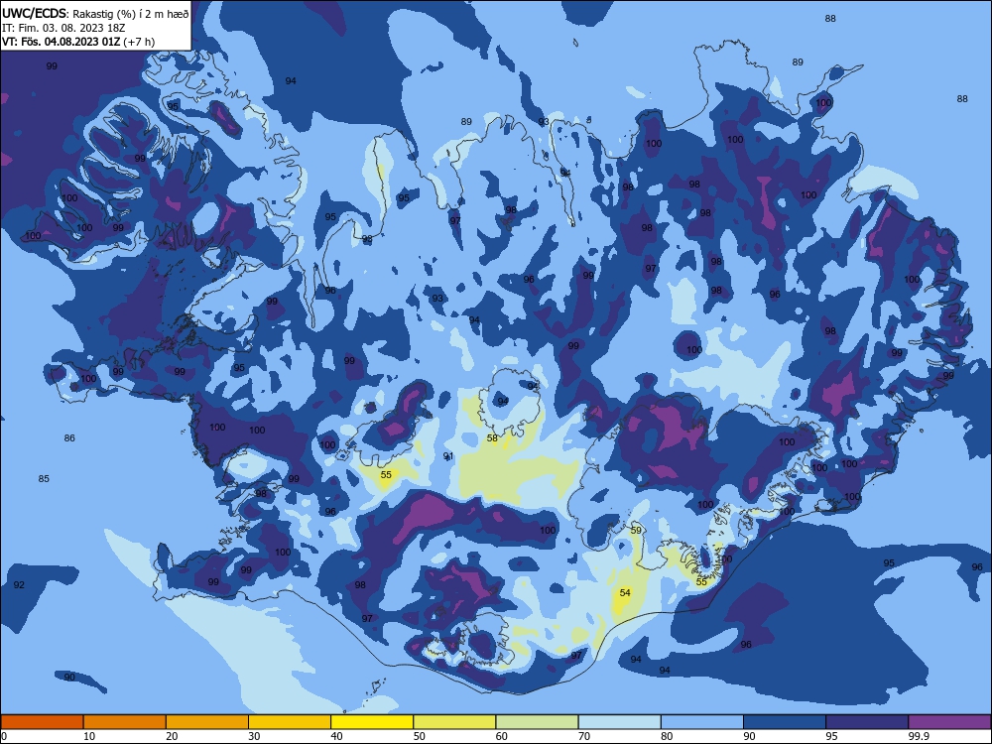992x744 pixels.
Task: Click the '92' value in southwest ocean
Action: click(x=19, y=584)
